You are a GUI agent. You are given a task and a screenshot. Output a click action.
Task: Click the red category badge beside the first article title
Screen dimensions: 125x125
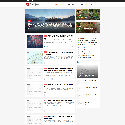tap(45, 36)
